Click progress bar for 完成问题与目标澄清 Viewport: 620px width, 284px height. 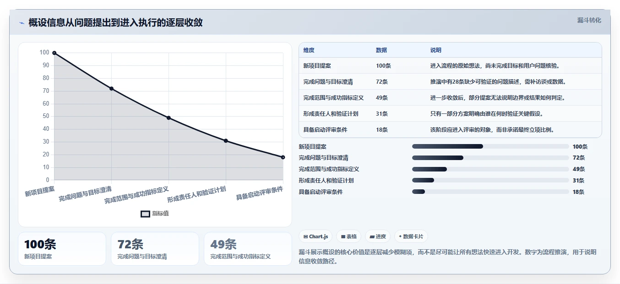[490, 158]
